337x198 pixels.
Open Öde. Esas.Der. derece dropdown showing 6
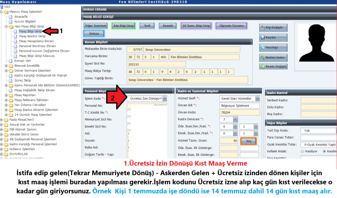[235, 126]
